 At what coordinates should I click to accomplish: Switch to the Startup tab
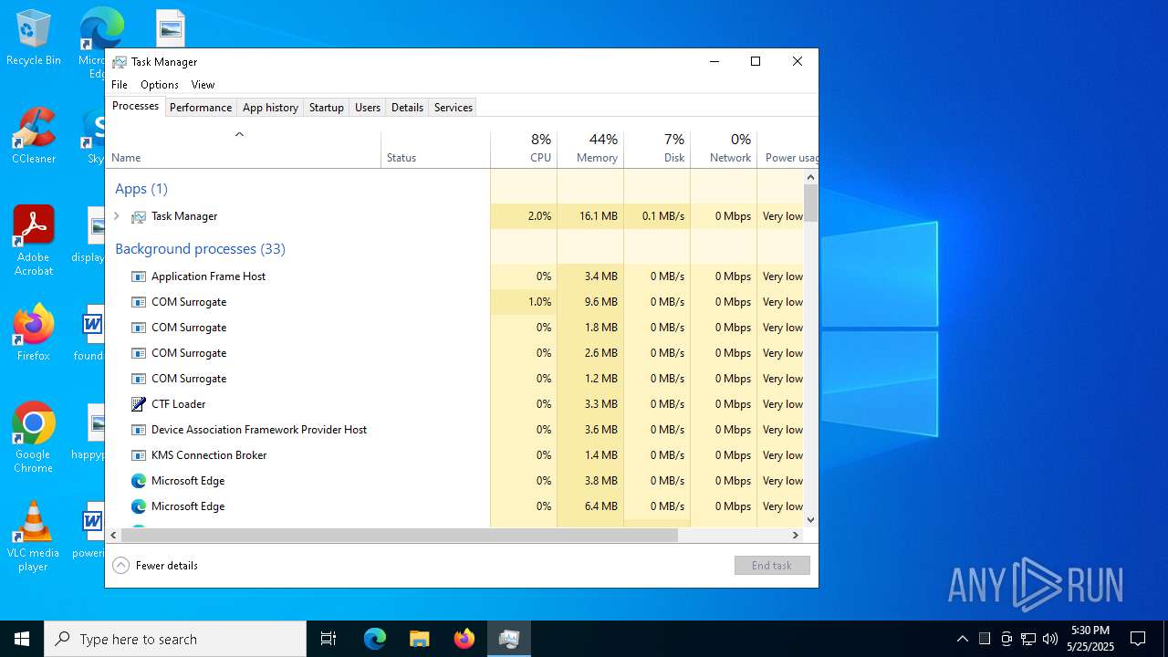pos(326,108)
